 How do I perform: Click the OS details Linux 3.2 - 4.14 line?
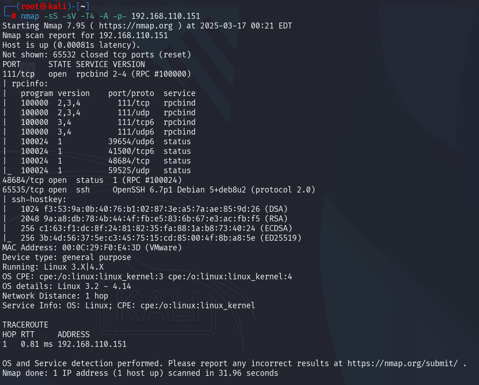[67, 286]
